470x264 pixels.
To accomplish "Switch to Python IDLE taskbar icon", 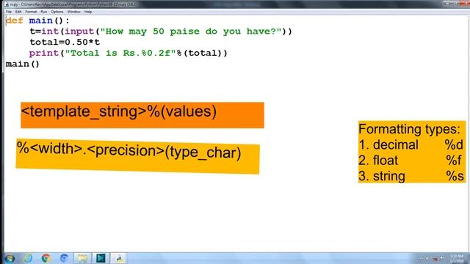I will coord(119,258).
